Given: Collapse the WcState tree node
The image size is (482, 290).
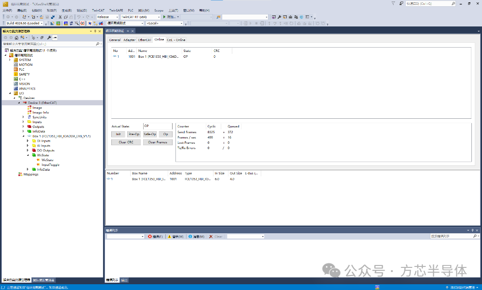Looking at the screenshot, I should (27, 155).
